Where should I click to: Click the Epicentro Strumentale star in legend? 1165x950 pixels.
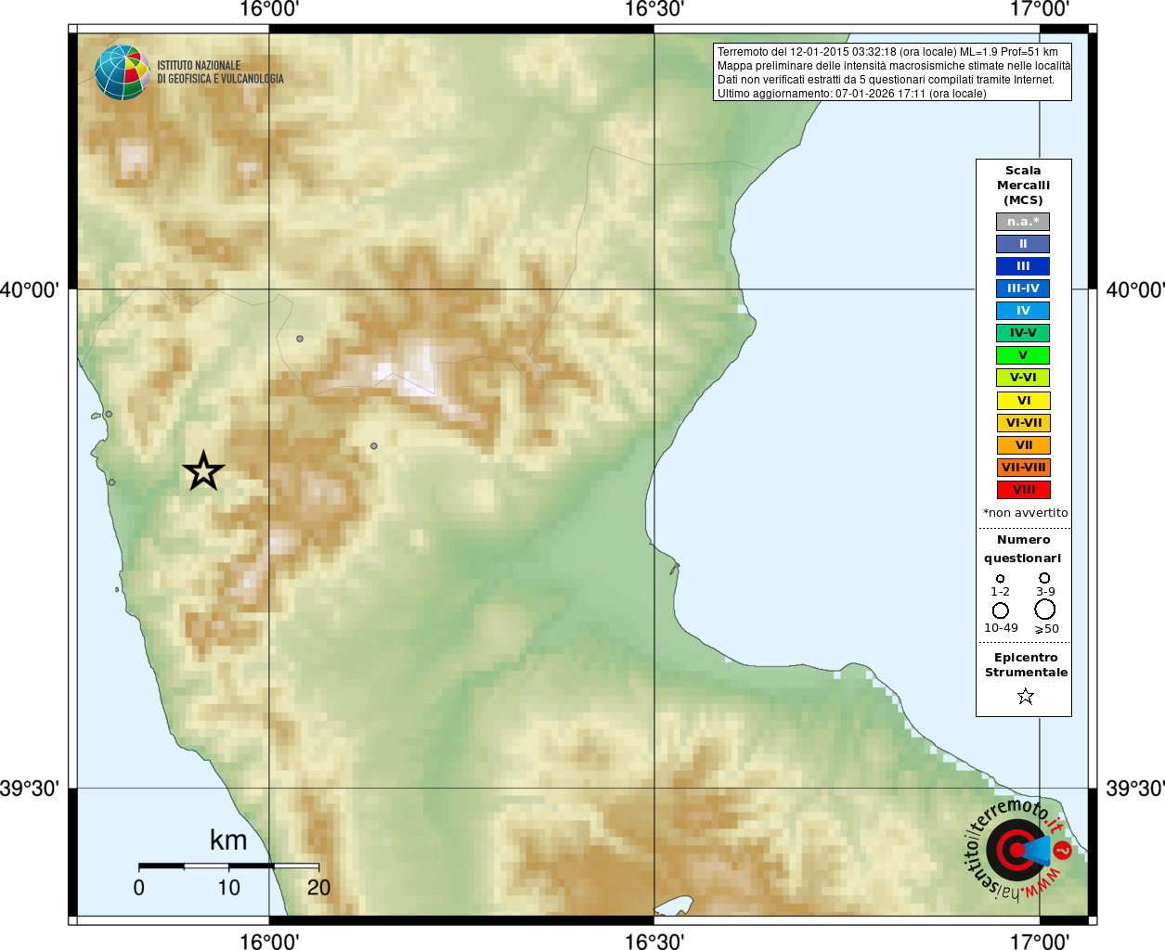coord(1026,696)
